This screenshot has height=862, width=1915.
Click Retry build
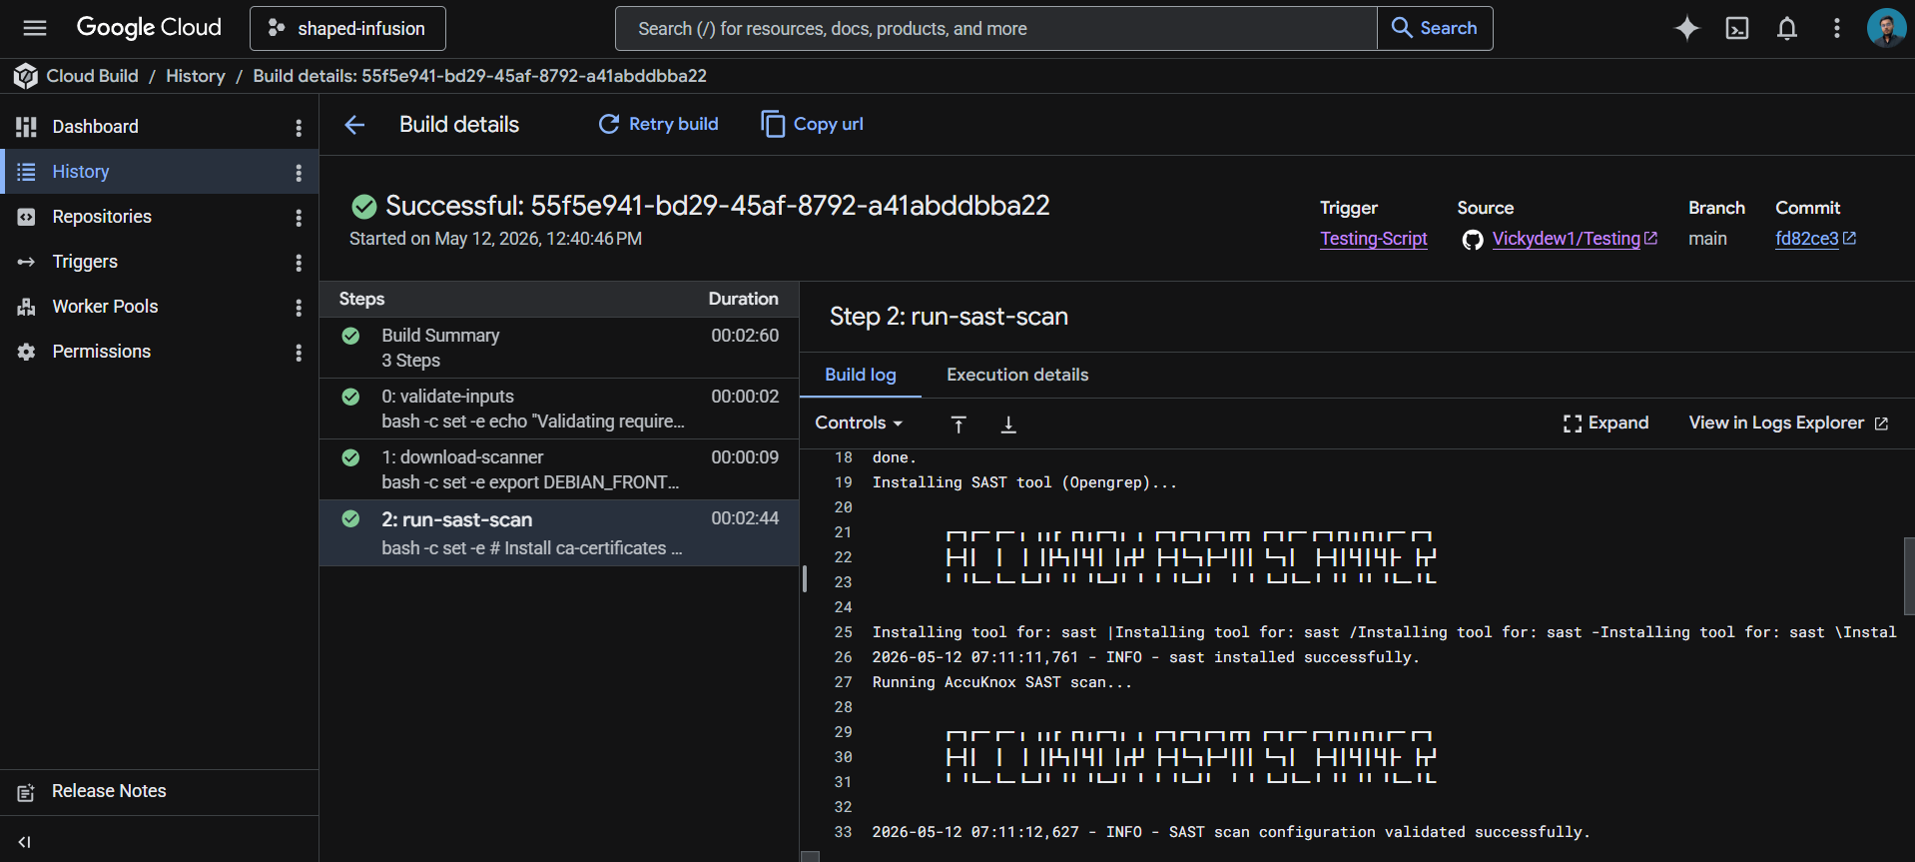[658, 124]
